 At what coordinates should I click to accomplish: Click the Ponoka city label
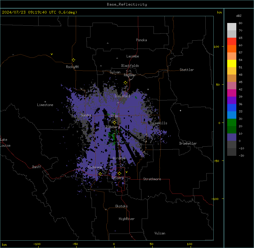(141, 40)
